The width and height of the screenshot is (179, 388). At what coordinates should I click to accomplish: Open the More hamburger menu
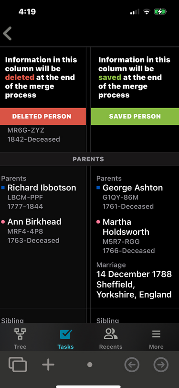[x=156, y=334]
